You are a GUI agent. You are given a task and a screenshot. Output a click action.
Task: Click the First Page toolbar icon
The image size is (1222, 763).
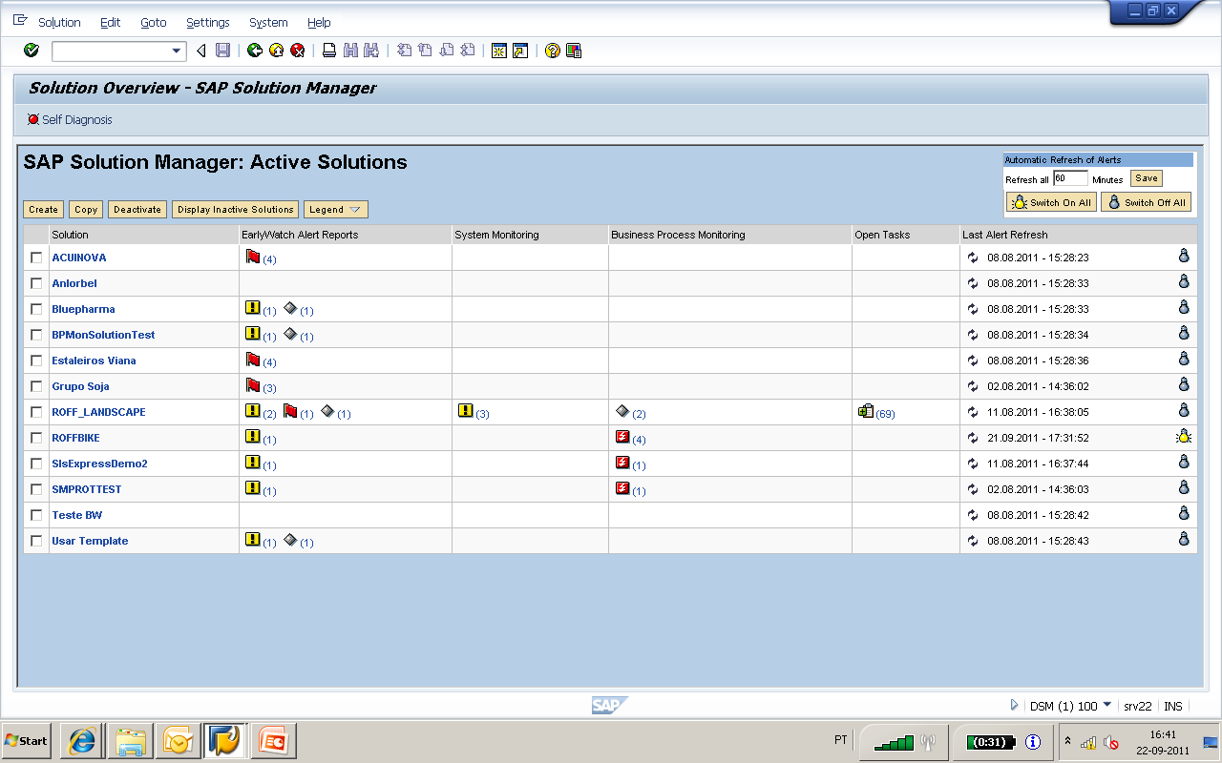click(x=404, y=51)
